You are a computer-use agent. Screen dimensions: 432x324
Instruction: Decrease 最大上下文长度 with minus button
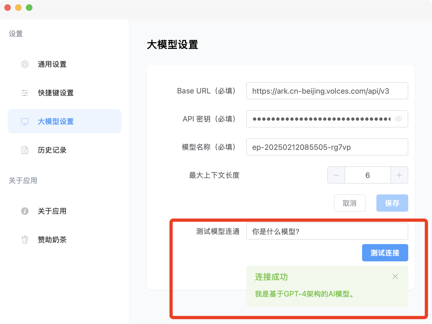coord(336,175)
